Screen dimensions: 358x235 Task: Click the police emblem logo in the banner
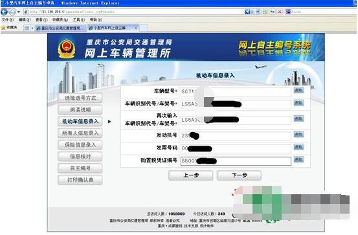pos(66,49)
